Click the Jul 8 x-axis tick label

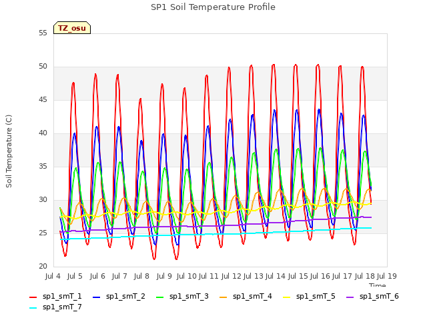click(141, 276)
